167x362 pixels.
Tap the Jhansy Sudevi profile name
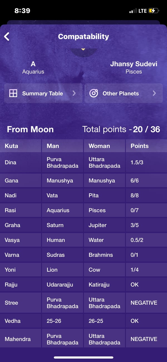[134, 64]
